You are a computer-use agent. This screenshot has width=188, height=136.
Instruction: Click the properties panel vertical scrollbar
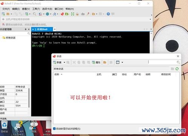tap(29, 98)
